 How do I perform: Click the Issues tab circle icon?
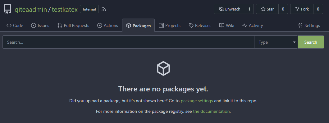click(33, 25)
